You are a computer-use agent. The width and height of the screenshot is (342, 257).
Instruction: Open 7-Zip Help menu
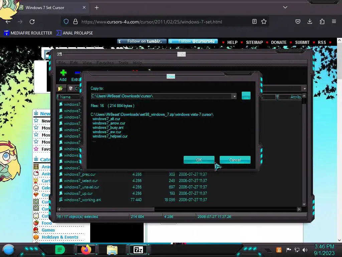pos(138,63)
